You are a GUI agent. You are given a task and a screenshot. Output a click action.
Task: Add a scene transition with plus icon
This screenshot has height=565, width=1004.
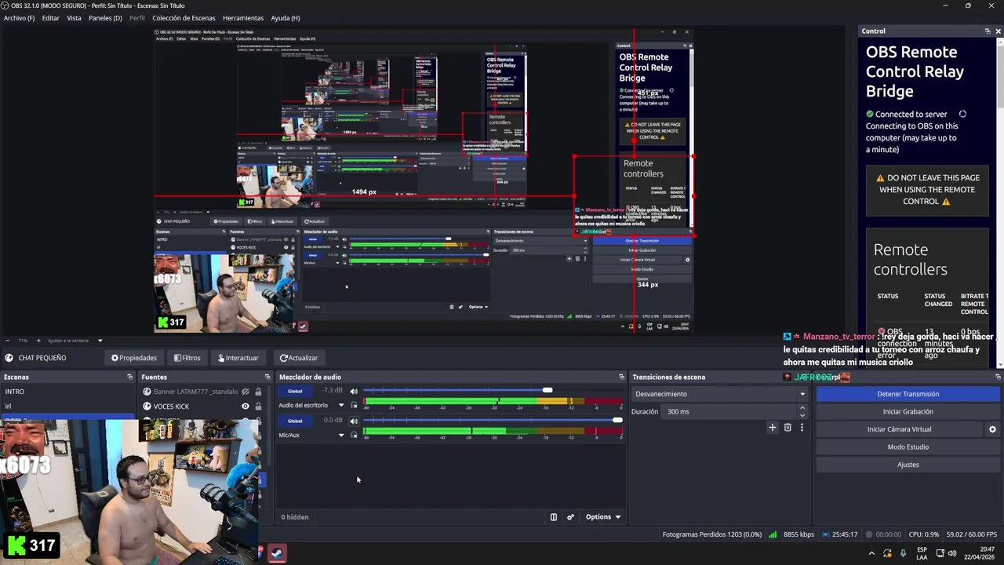pos(773,428)
